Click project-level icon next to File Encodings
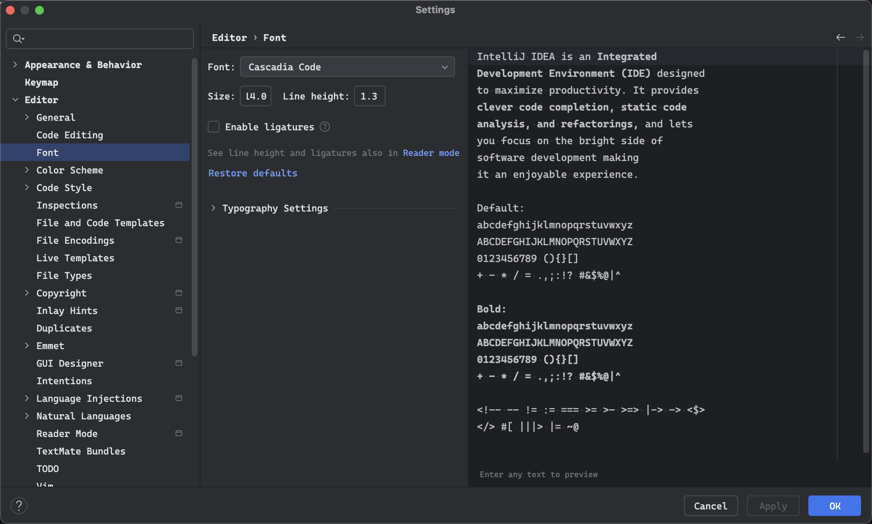Viewport: 872px width, 524px height. click(x=179, y=240)
